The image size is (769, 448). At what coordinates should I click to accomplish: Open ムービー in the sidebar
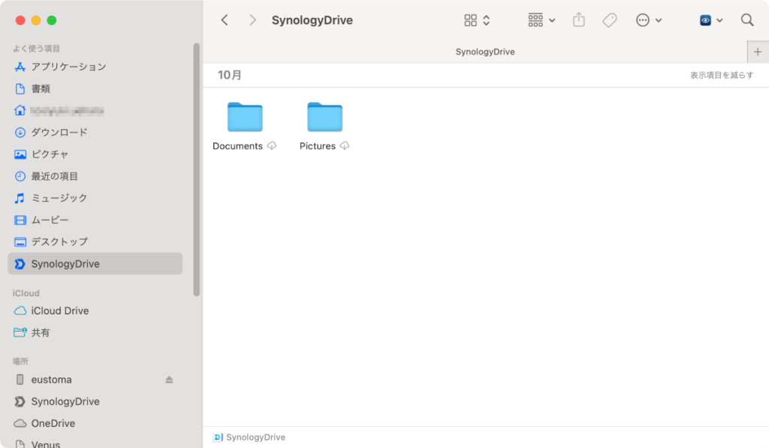95,220
